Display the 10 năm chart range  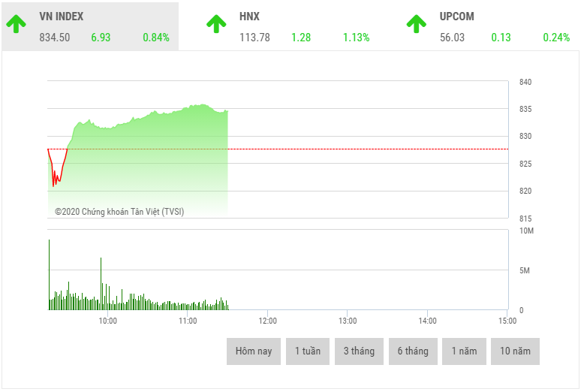pos(515,351)
